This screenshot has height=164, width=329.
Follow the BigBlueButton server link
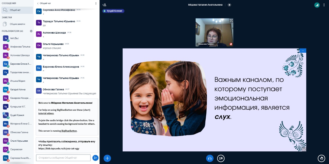tap(69, 131)
